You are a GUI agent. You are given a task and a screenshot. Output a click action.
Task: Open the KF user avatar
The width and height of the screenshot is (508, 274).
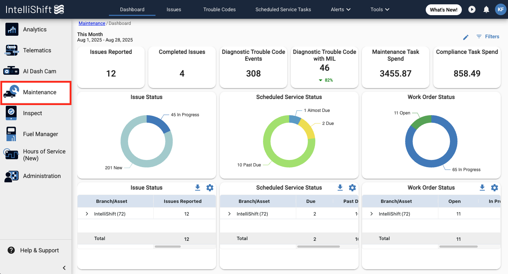[x=500, y=9]
